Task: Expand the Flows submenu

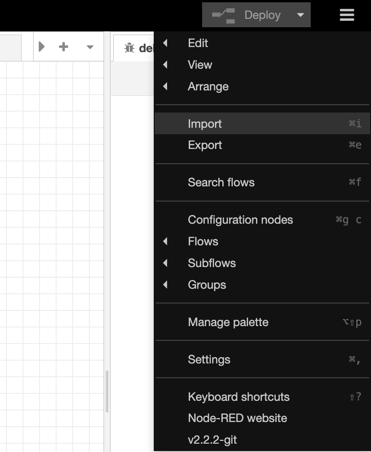Action: point(203,241)
